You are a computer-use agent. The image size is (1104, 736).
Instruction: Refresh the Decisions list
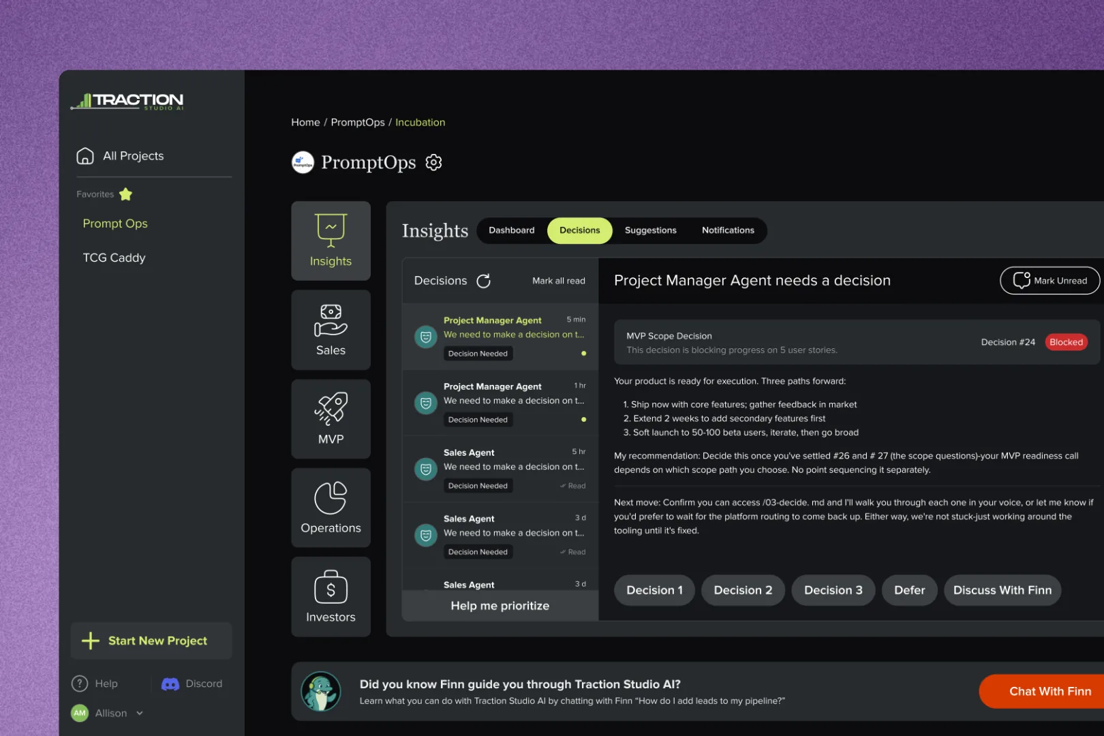tap(484, 281)
